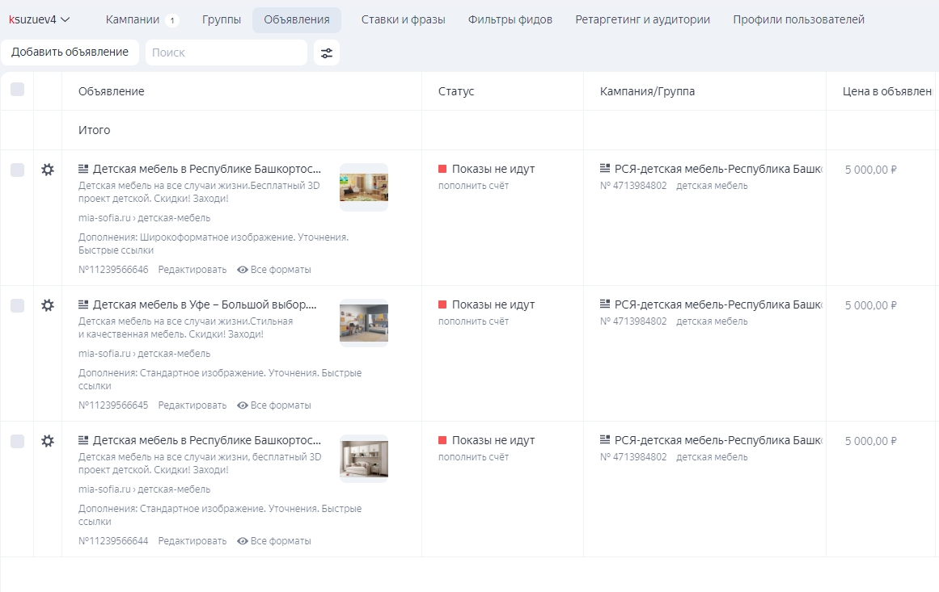This screenshot has height=592, width=939.
Task: Open gear menu for ad №11239566646
Action: (x=47, y=170)
